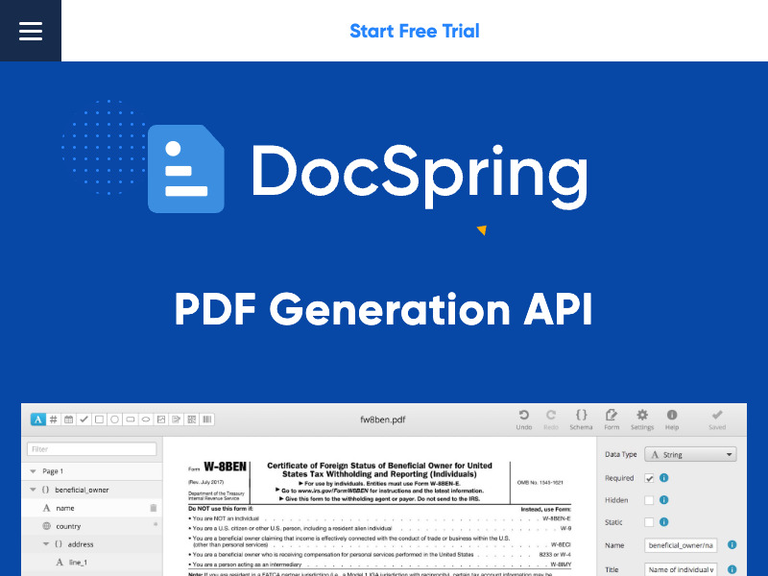The image size is (768, 576).
Task: Select the QR code field tool
Action: click(192, 420)
